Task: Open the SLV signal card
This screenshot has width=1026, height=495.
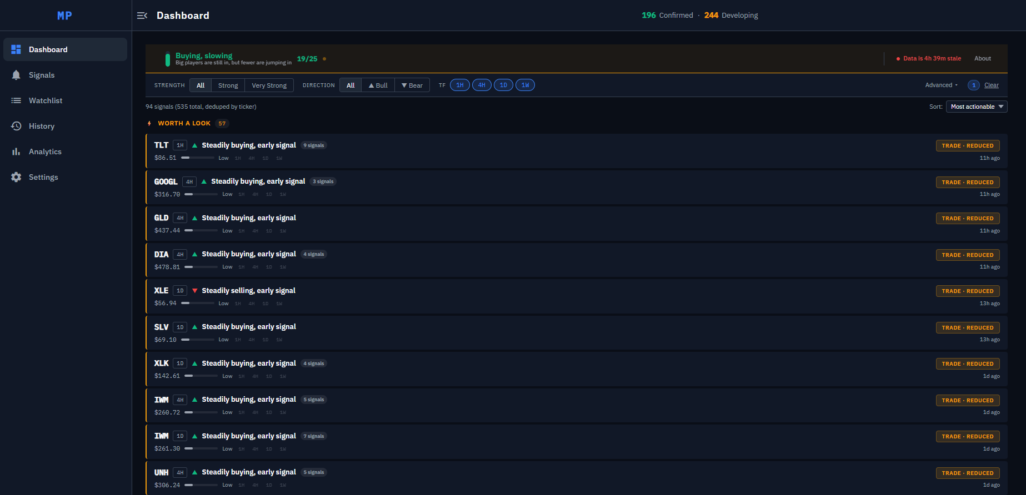Action: 577,333
